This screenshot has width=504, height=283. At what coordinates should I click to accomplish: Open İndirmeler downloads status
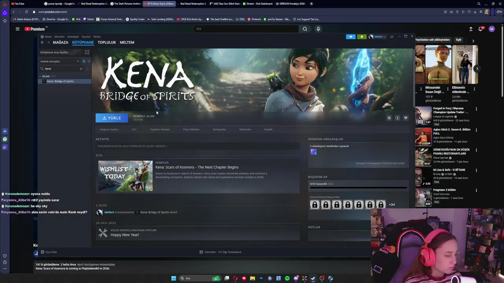[x=220, y=252]
